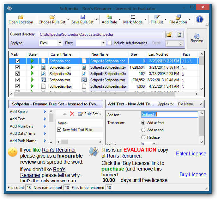Enable Include sub-directories checkbox
218x200 pixels.
(110, 43)
